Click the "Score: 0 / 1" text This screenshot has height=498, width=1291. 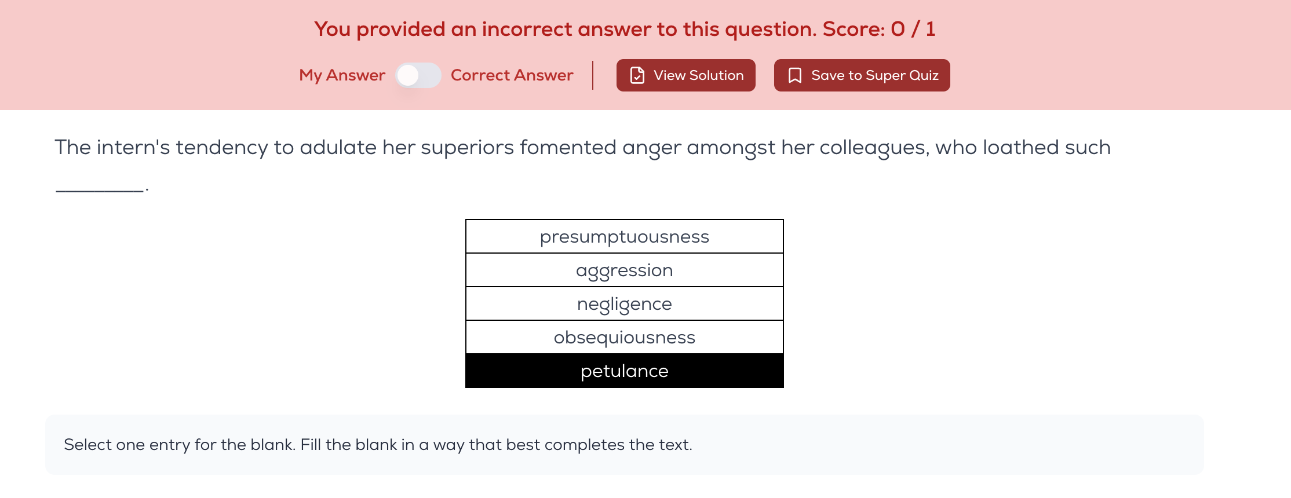878,29
